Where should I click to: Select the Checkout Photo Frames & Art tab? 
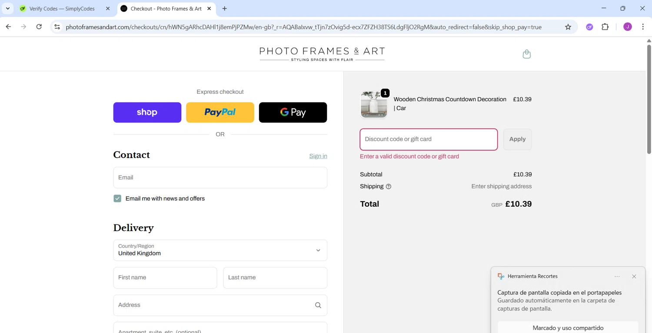166,9
